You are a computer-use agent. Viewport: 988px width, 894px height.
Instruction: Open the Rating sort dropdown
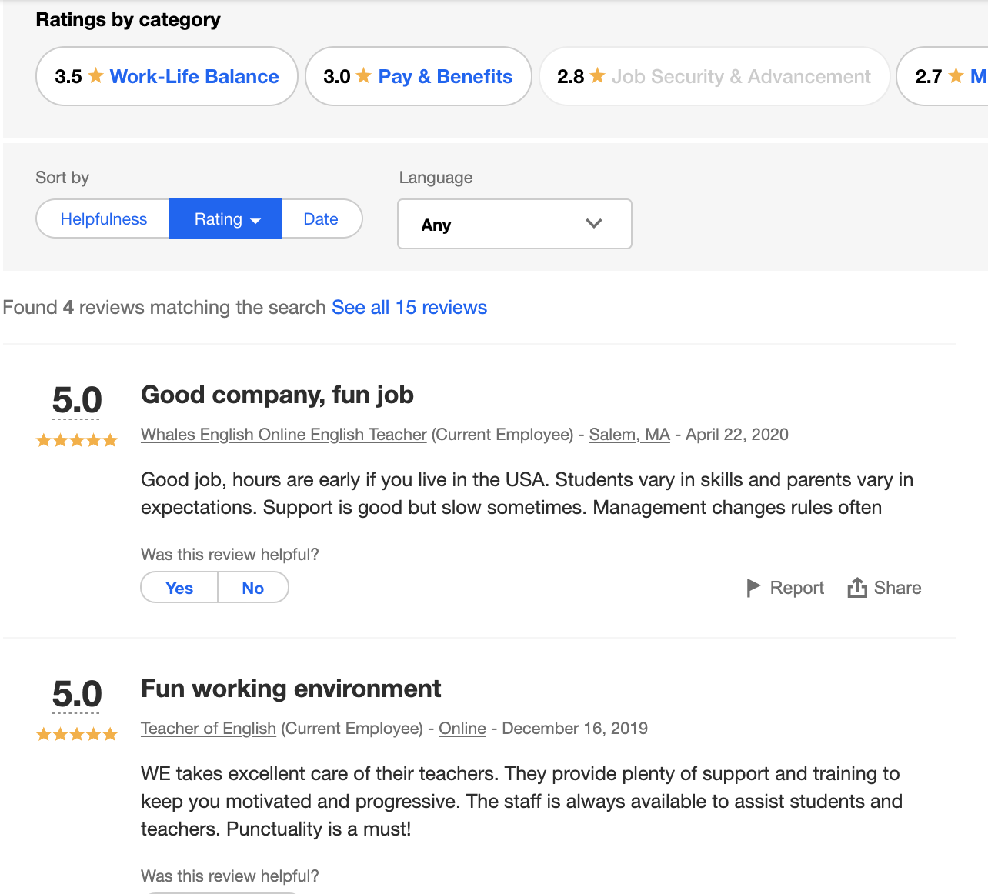pos(225,219)
